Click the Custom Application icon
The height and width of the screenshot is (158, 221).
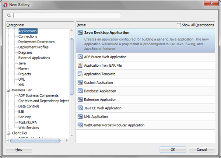click(80, 82)
